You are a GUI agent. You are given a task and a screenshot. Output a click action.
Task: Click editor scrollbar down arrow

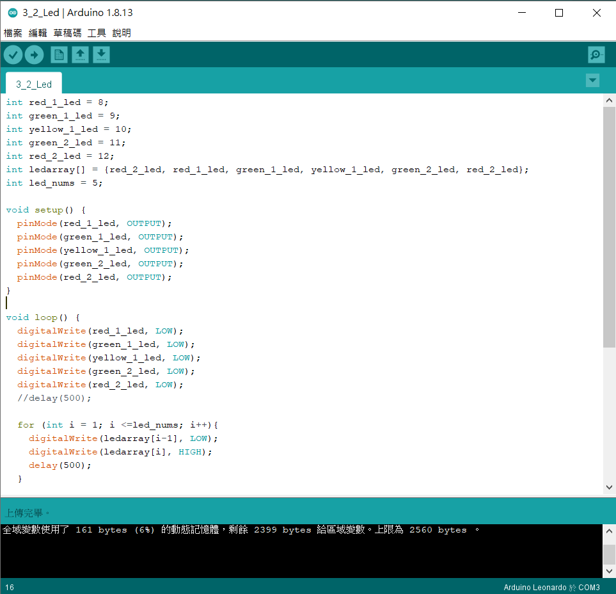coord(609,487)
